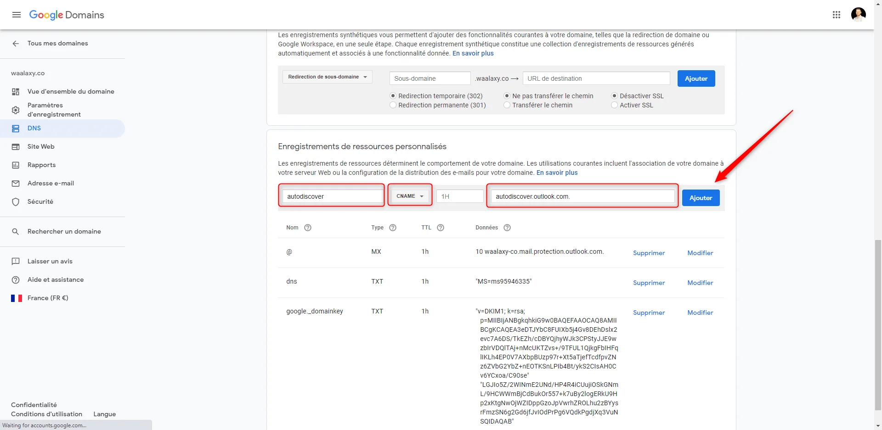
Task: Open Confidentialité link
Action: 34,405
